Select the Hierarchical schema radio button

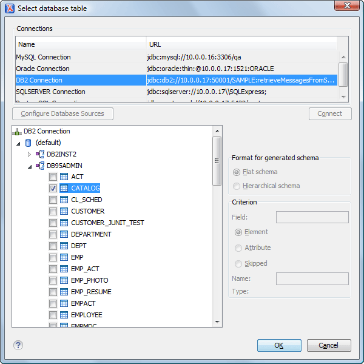click(237, 186)
